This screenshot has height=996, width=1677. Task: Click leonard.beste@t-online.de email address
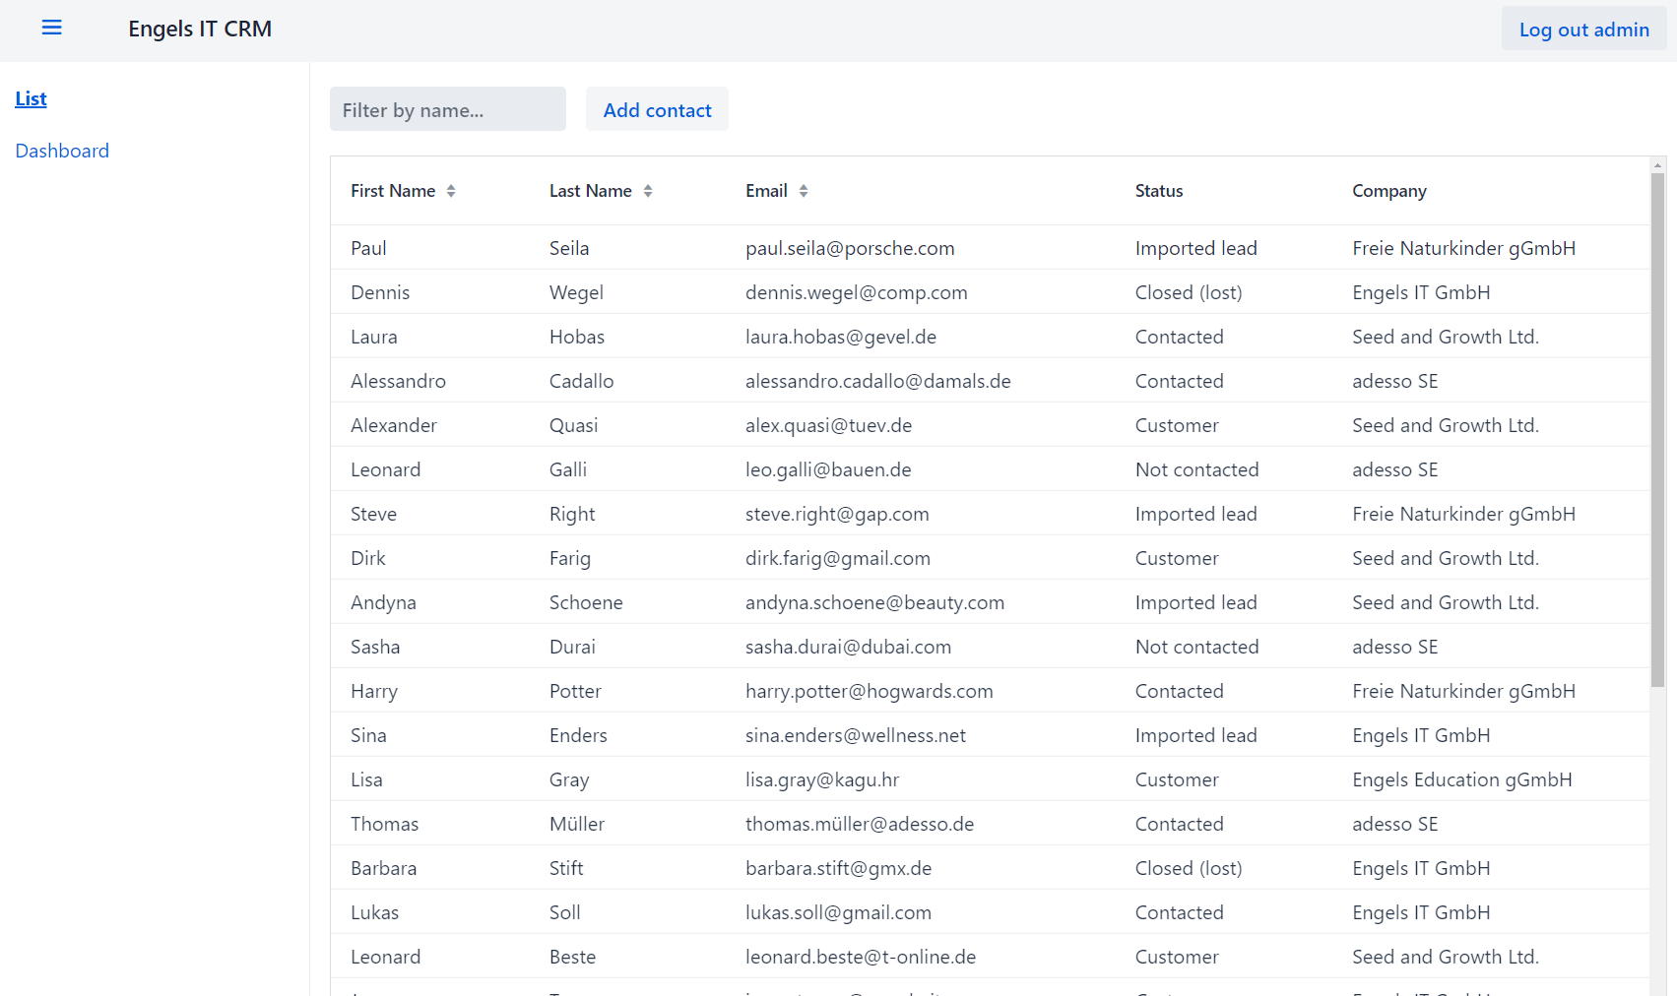[861, 956]
